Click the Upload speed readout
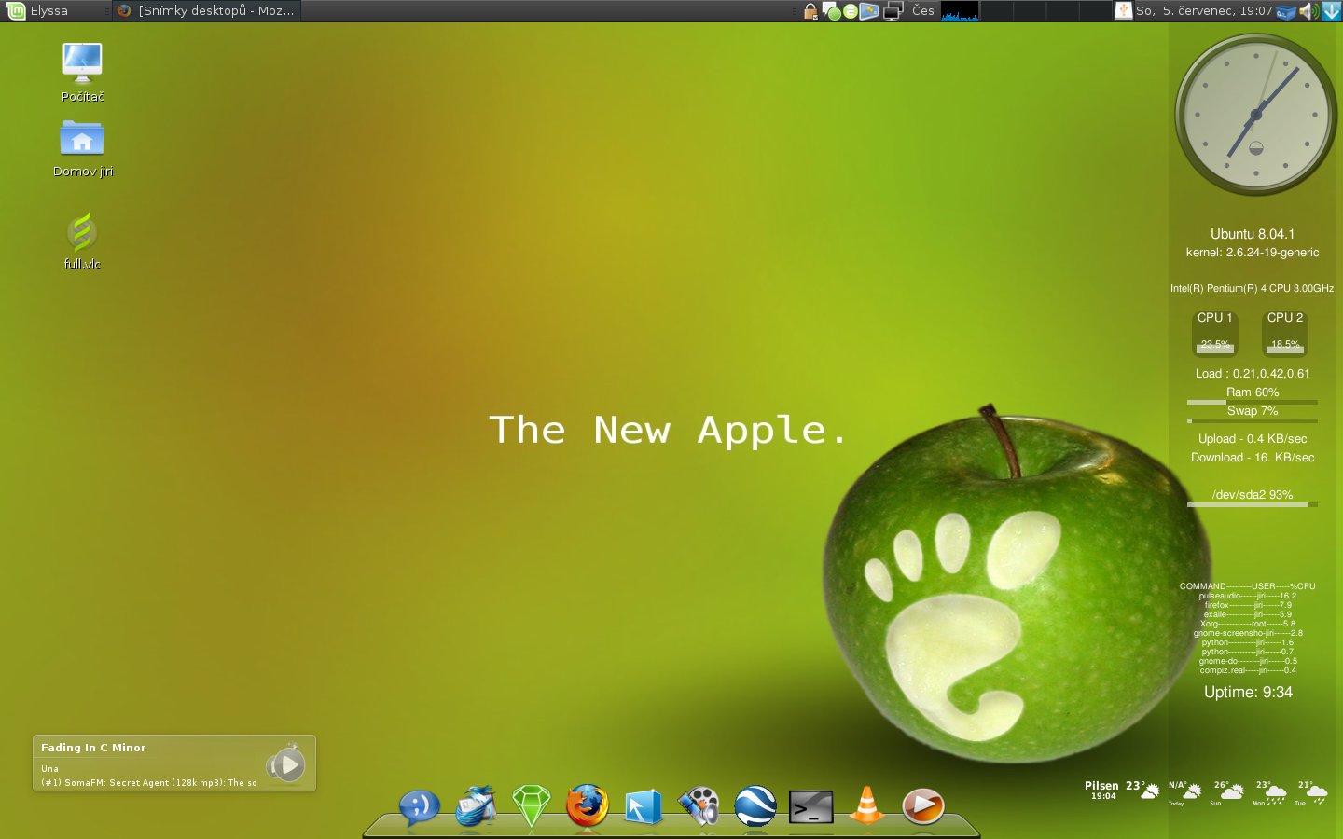Viewport: 1343px width, 839px height. click(1253, 439)
